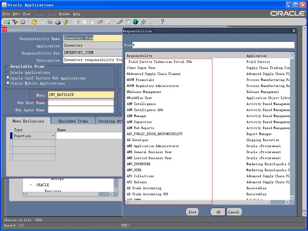Click the Folder Tools toolbar icon
This screenshot has width=308, height=231.
coord(151,22)
